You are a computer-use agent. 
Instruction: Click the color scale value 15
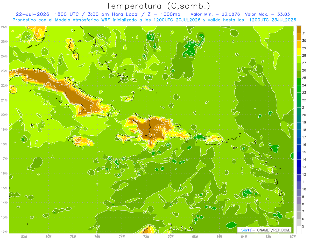pyautogui.click(x=304, y=152)
